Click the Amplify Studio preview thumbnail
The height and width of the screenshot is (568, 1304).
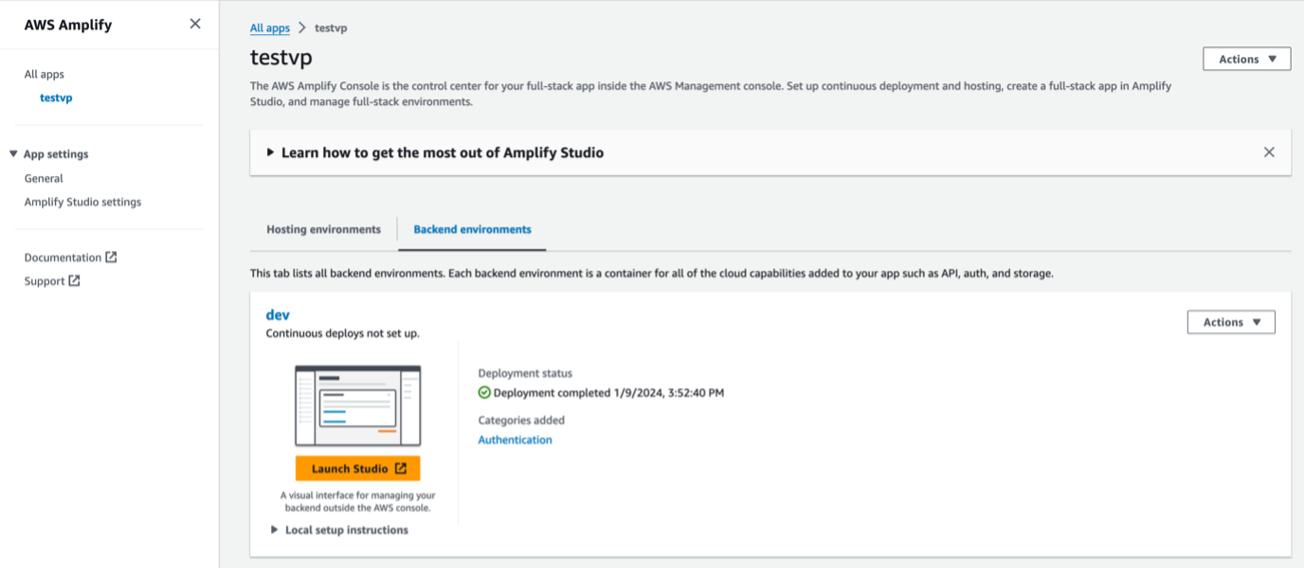(357, 405)
